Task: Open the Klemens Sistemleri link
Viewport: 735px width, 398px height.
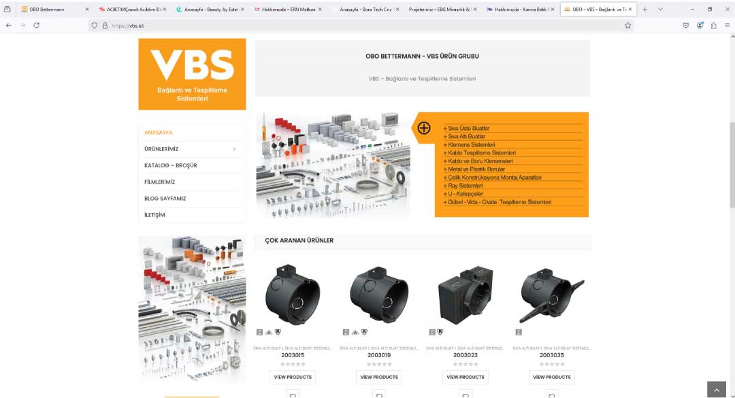Action: coord(469,145)
